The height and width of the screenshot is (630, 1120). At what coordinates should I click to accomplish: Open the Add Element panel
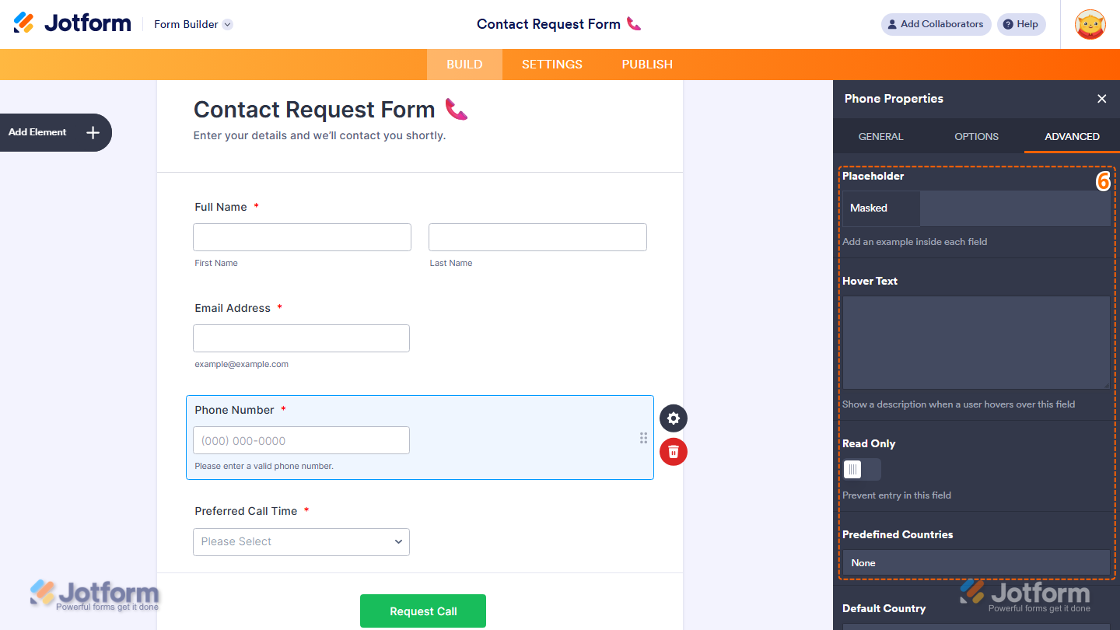(48, 132)
